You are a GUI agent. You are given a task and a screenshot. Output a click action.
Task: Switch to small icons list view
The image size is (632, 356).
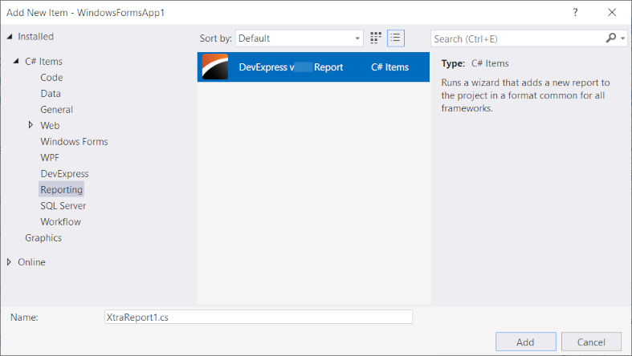[396, 38]
